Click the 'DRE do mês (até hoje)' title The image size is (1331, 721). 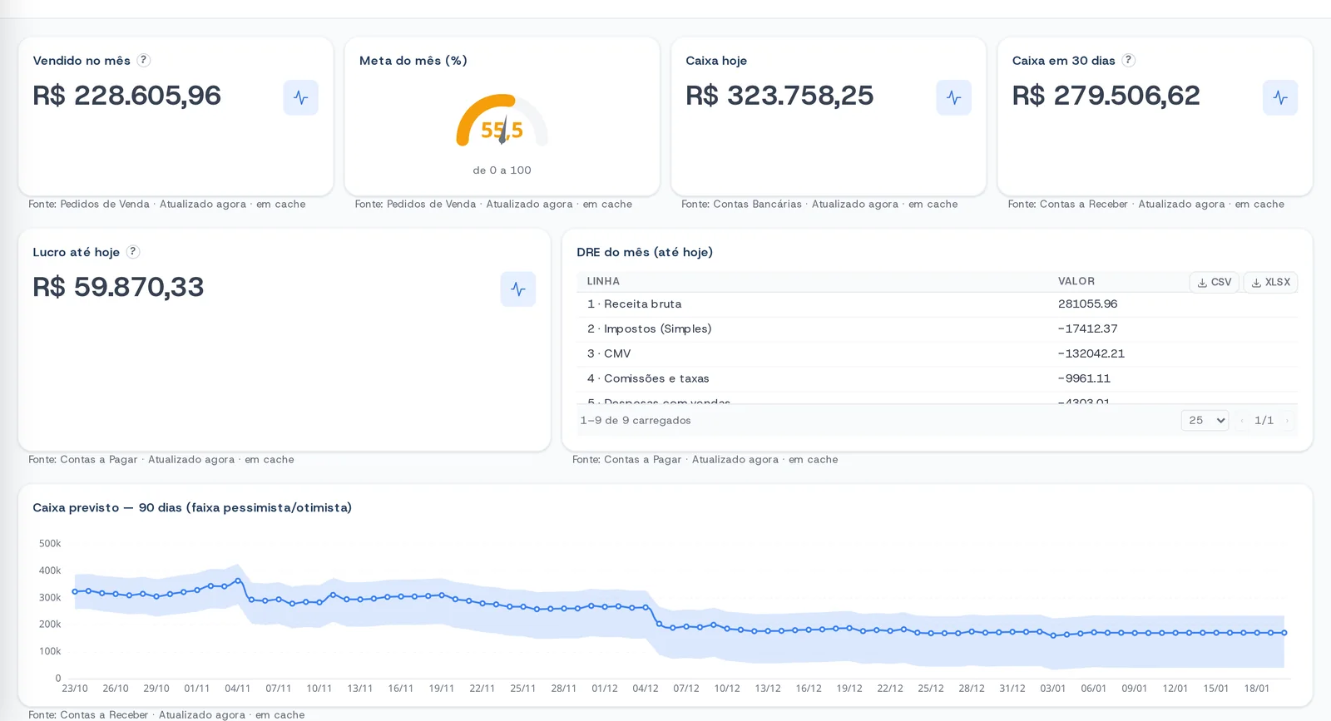[x=645, y=252]
